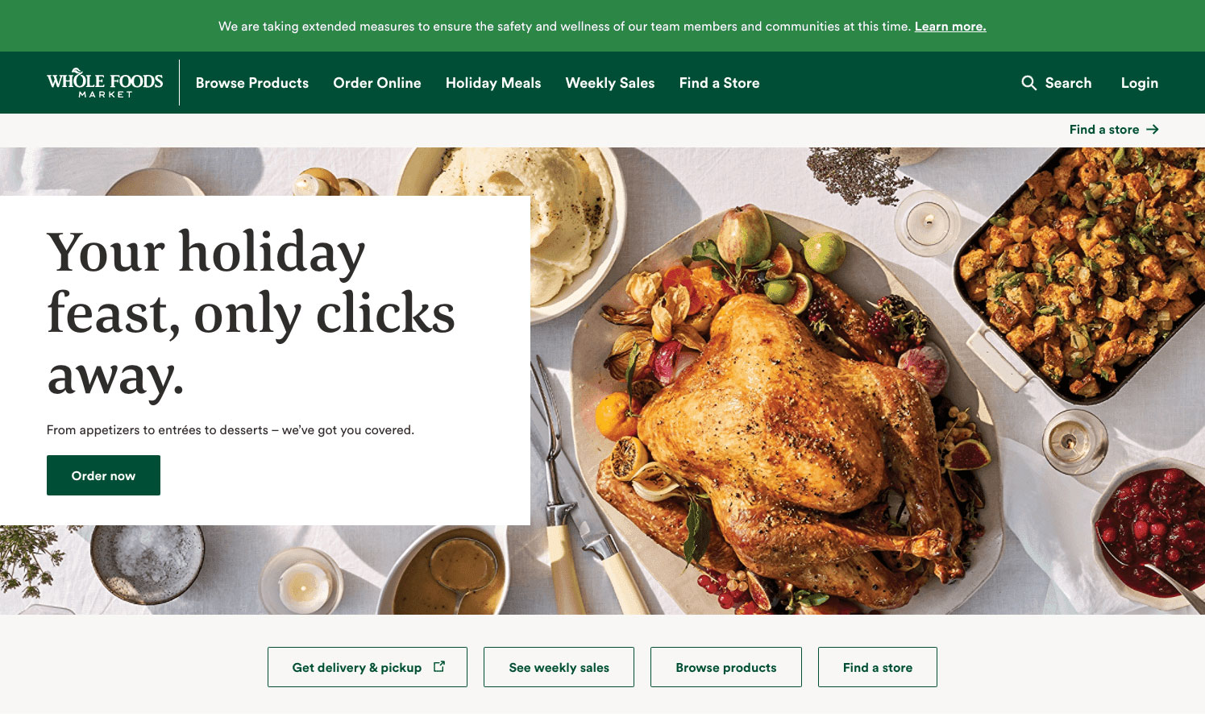1205x717 pixels.
Task: Click the Search text in header
Action: click(x=1068, y=83)
